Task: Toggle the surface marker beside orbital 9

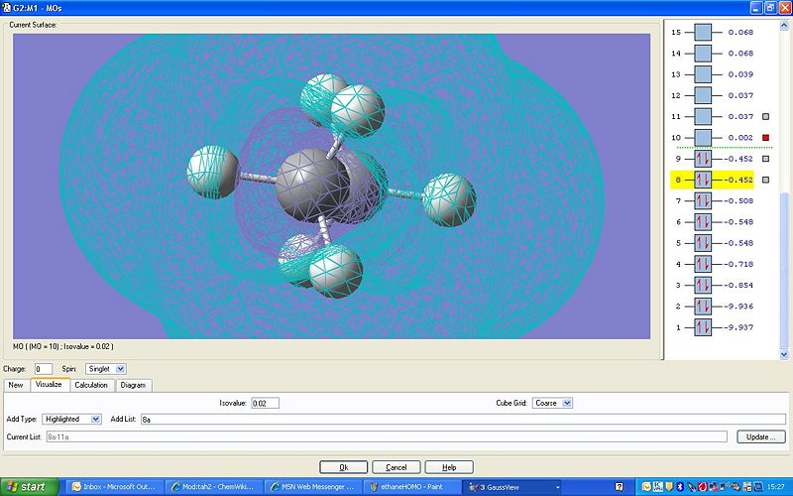Action: [765, 159]
